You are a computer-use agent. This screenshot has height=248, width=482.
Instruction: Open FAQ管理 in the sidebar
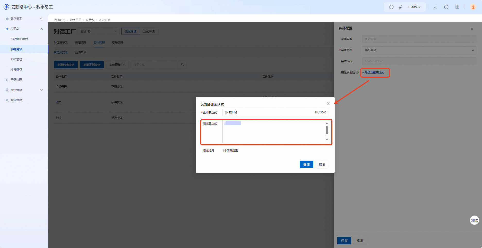point(16,60)
